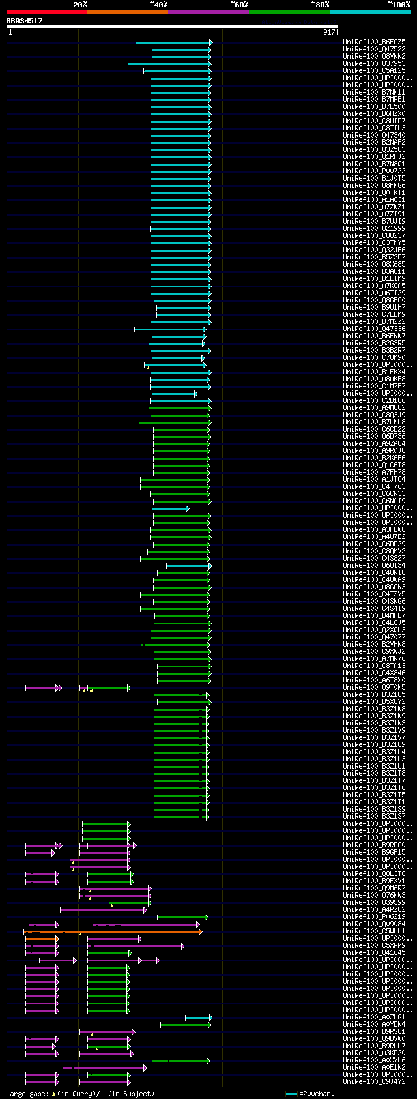Click the UniRef100_Q47340 entry
The height and width of the screenshot is (1099, 417).
374,136
